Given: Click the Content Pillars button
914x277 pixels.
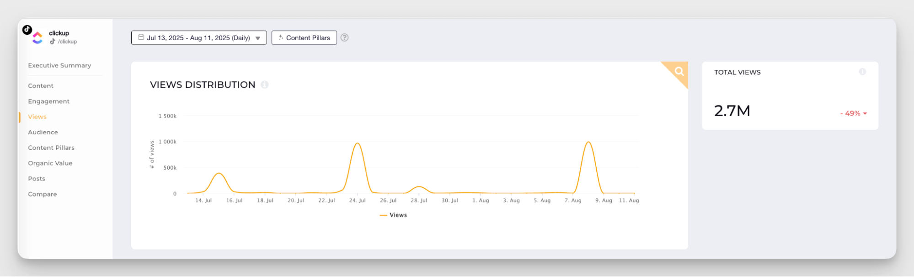Looking at the screenshot, I should pyautogui.click(x=304, y=38).
